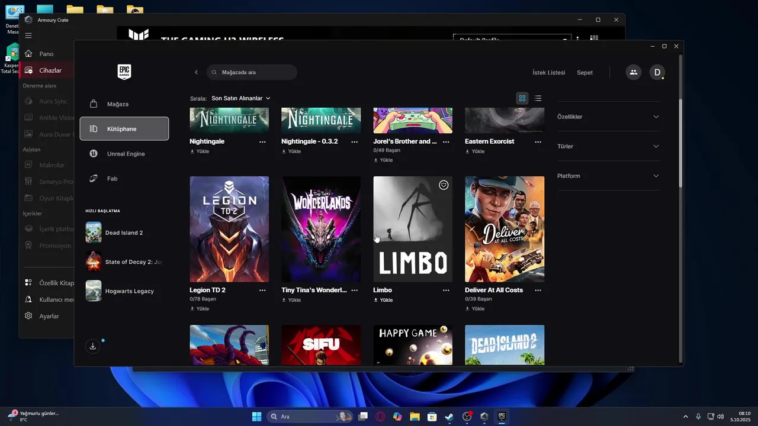Screen dimensions: 758x426
Task: Click Yükle under Legion TD 2
Action: pos(200,309)
